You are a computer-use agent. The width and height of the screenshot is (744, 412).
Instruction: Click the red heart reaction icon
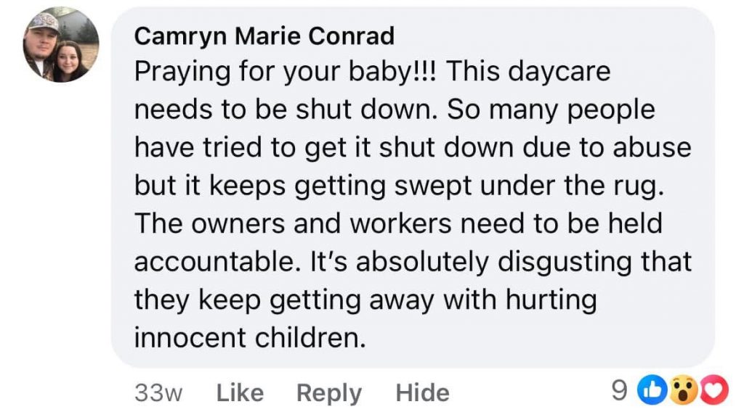(x=715, y=392)
